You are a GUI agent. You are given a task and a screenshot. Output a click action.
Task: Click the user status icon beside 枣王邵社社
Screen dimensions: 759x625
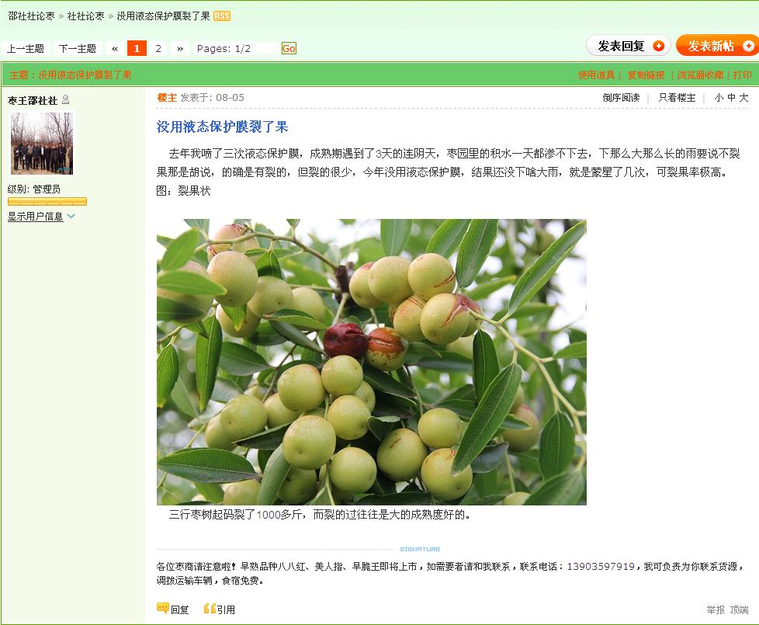point(66,99)
